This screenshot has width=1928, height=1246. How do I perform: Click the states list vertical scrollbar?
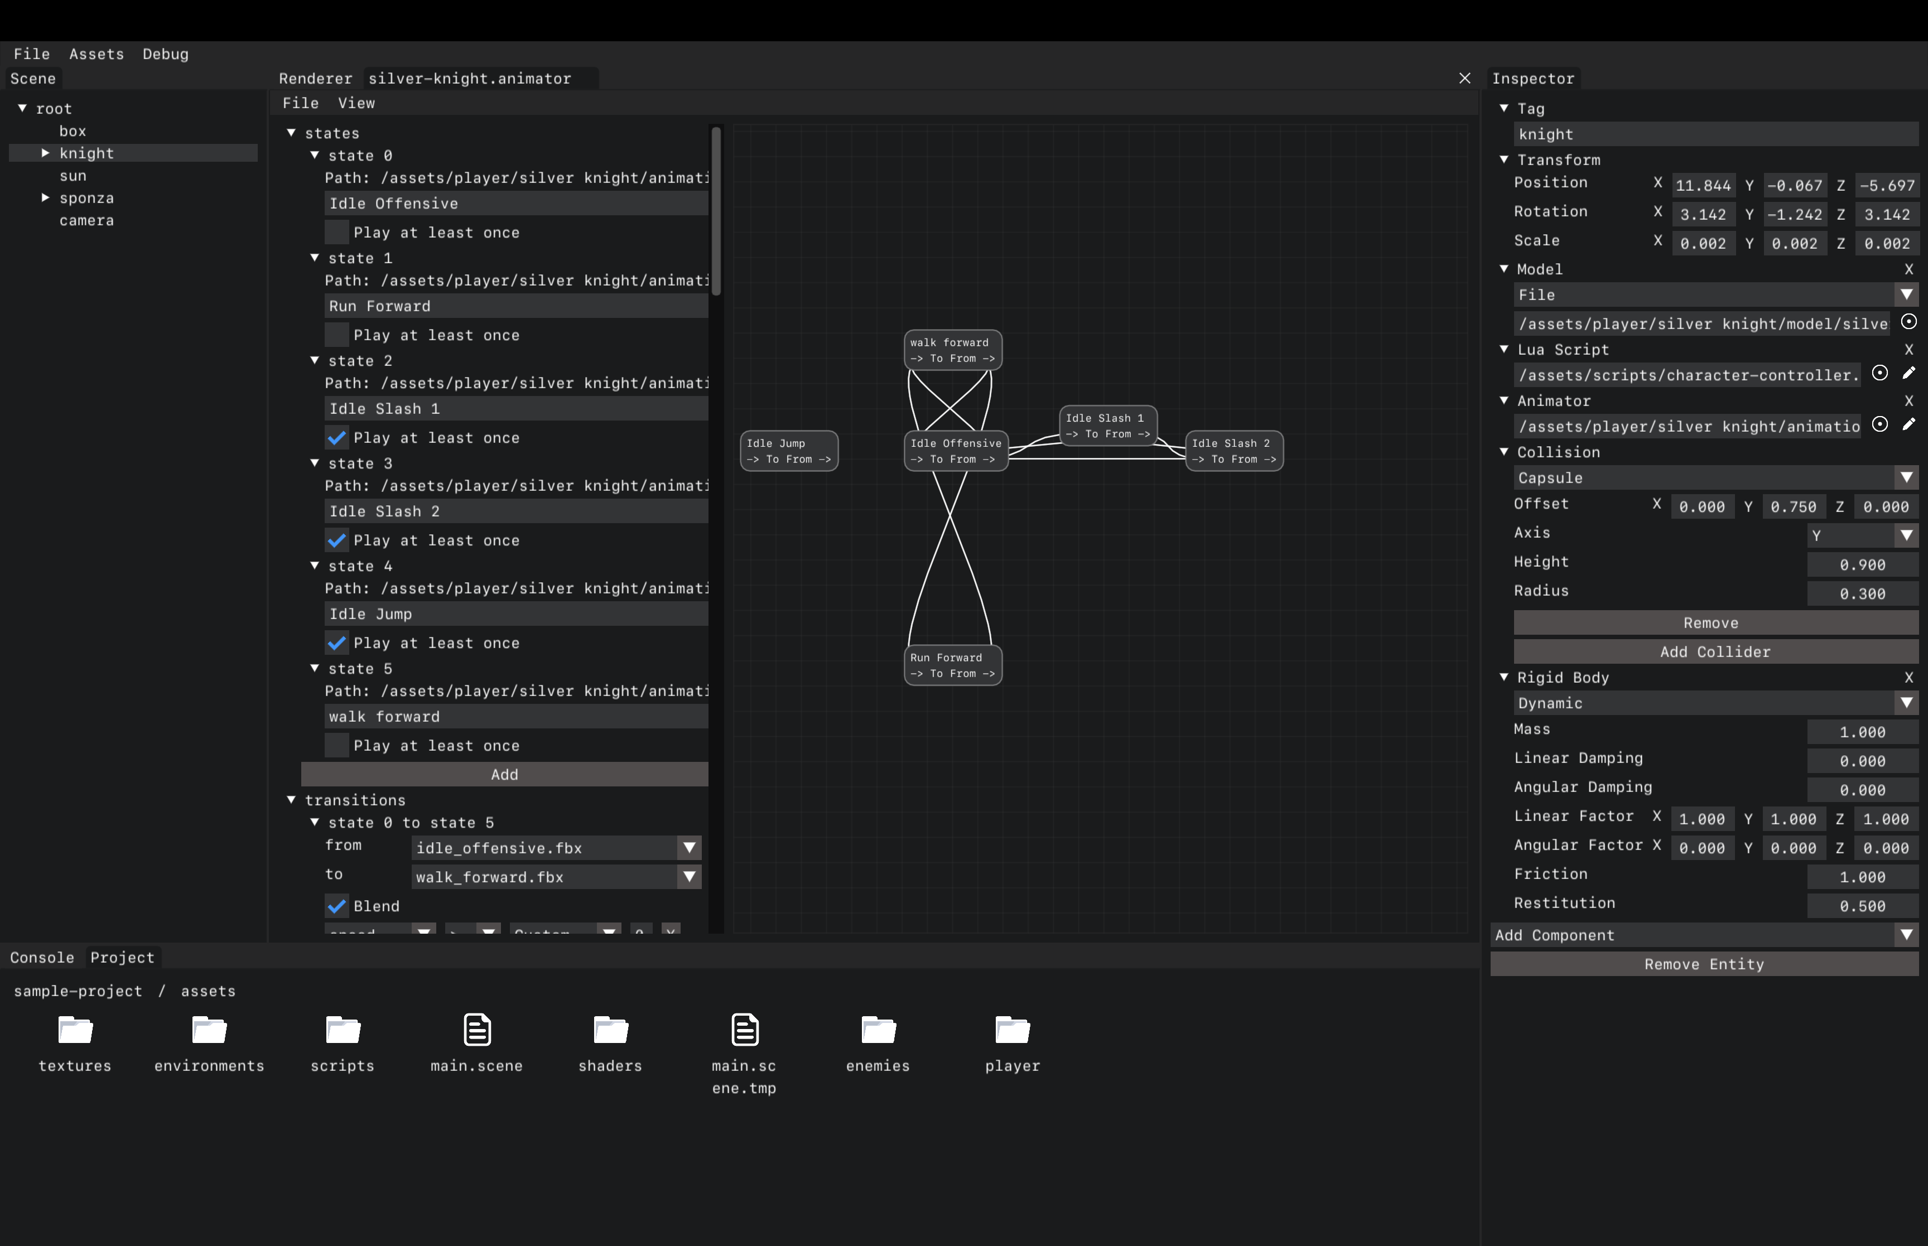pos(716,210)
